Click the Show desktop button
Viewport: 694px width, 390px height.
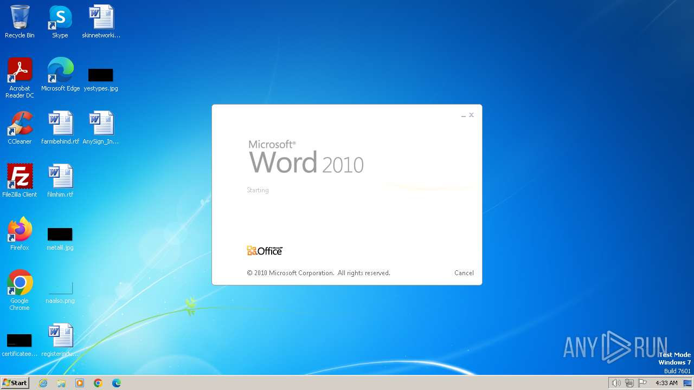click(688, 383)
